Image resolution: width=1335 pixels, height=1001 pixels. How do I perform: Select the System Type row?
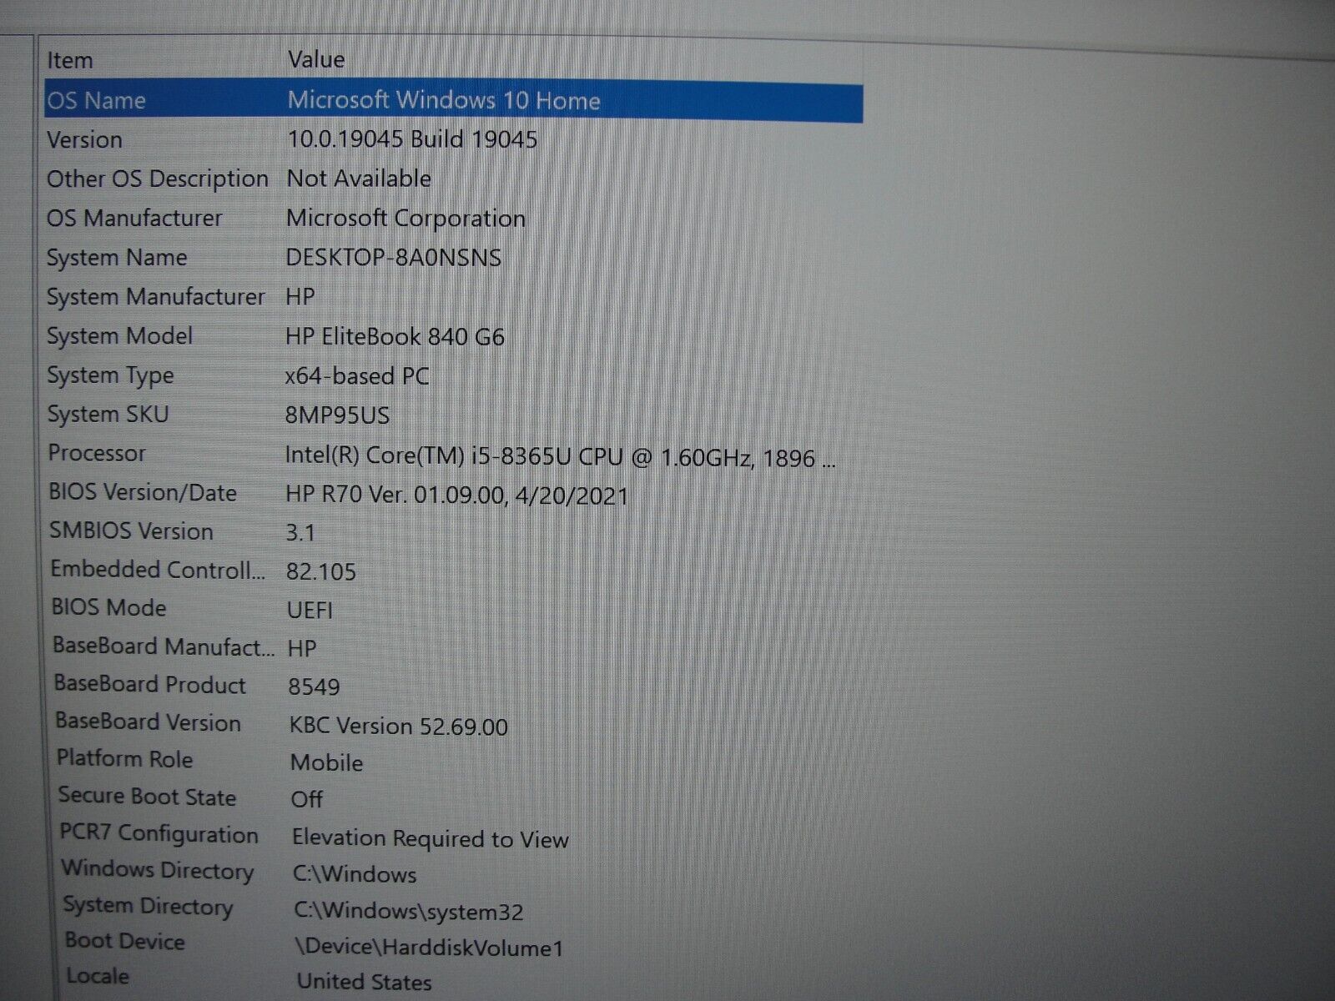click(110, 376)
